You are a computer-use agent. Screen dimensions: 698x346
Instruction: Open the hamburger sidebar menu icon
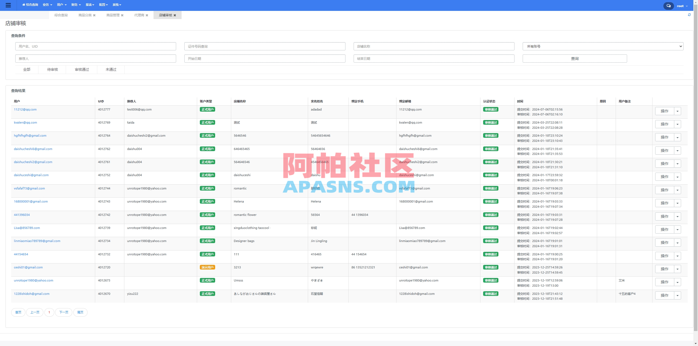8,5
